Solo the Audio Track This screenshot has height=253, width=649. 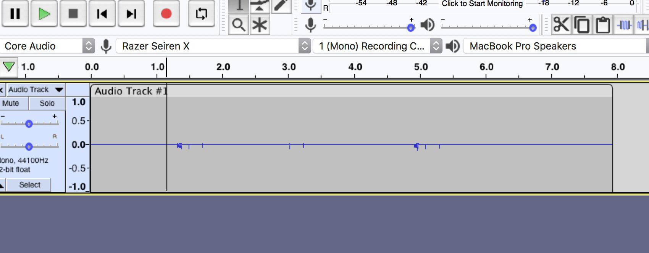click(47, 103)
